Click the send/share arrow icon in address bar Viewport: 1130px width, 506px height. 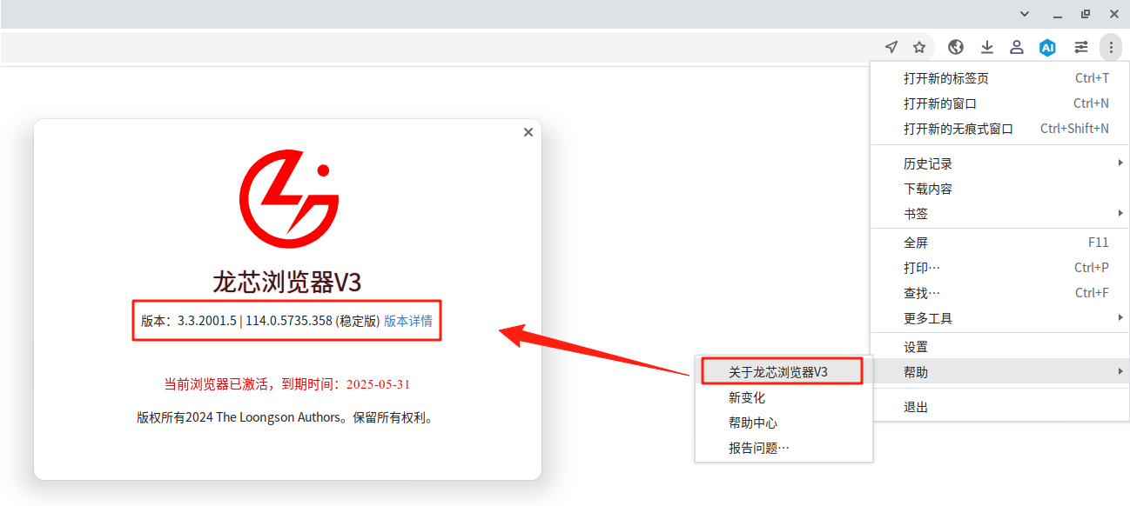(891, 47)
